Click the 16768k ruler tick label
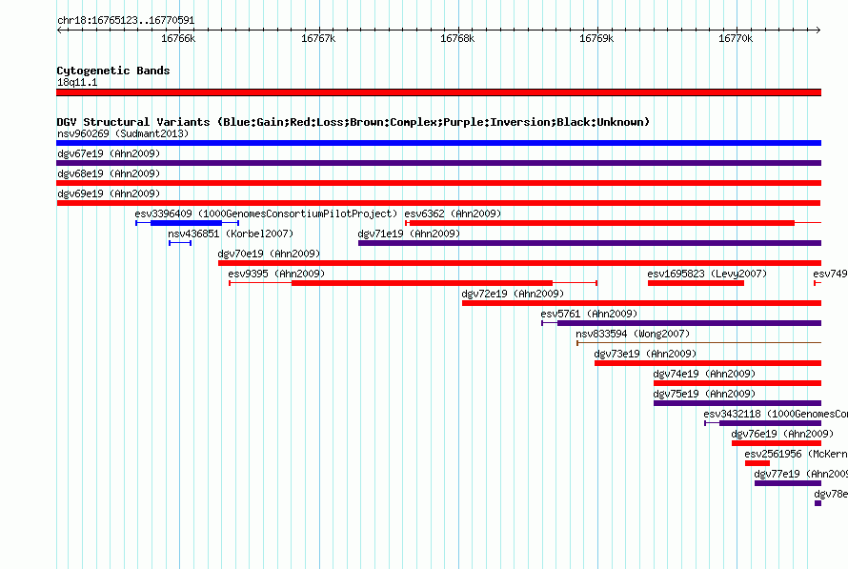The image size is (848, 569). 457,38
